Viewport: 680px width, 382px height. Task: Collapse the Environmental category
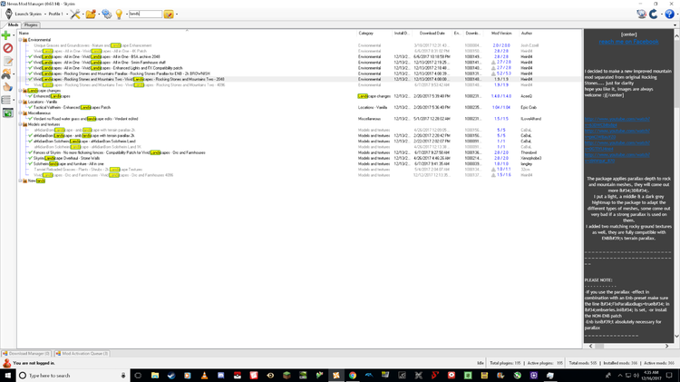click(20, 40)
